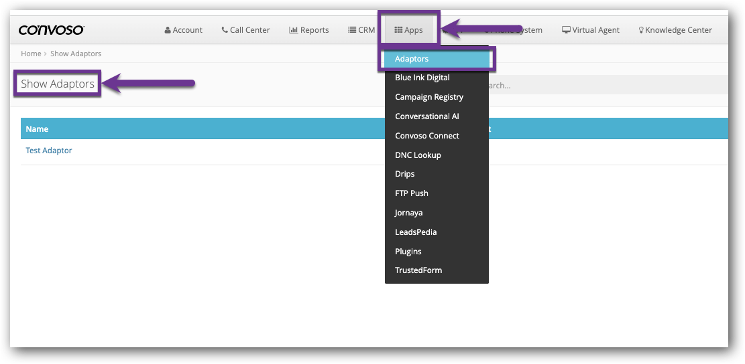Open LeadsPedia from Apps menu
This screenshot has height=364, width=745.
coord(437,232)
